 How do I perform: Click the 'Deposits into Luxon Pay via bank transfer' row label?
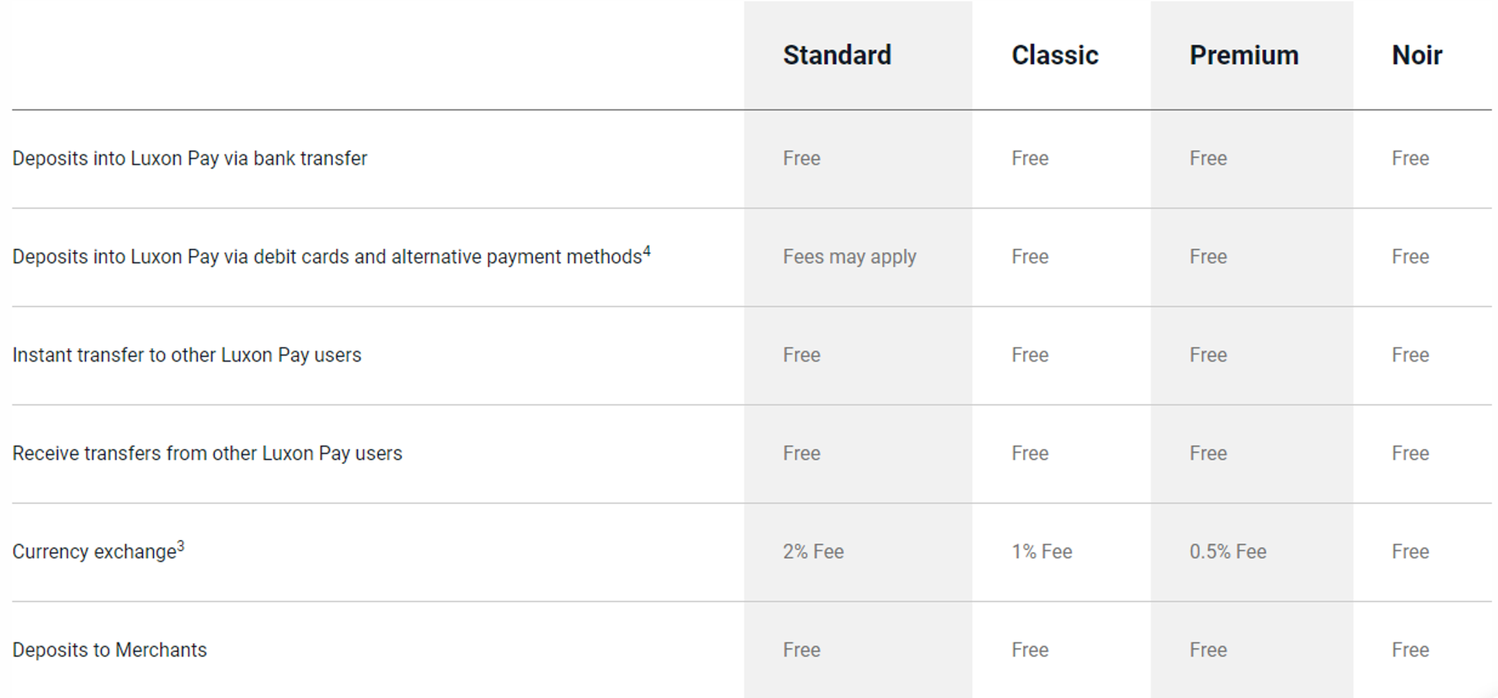pos(190,159)
